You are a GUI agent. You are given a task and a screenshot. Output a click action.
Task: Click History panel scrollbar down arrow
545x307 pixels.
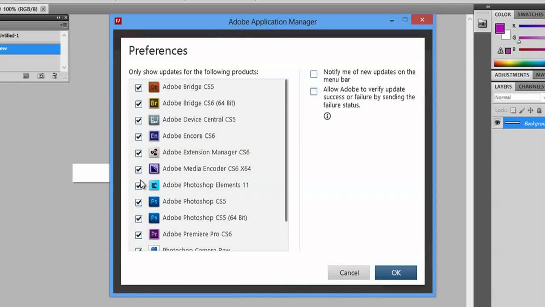coord(64,67)
